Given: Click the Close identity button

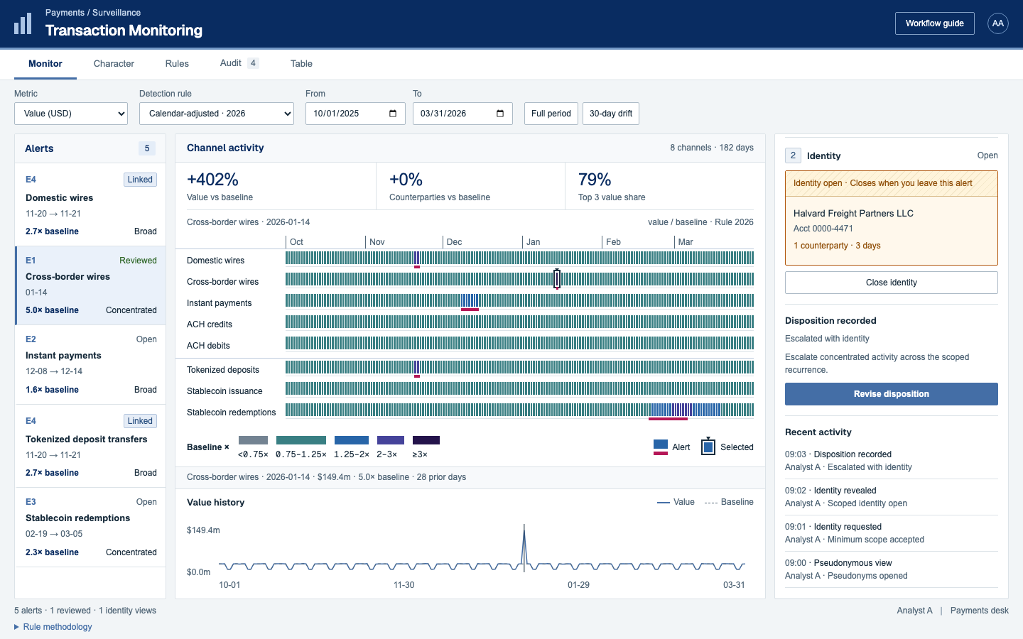Looking at the screenshot, I should tap(892, 283).
